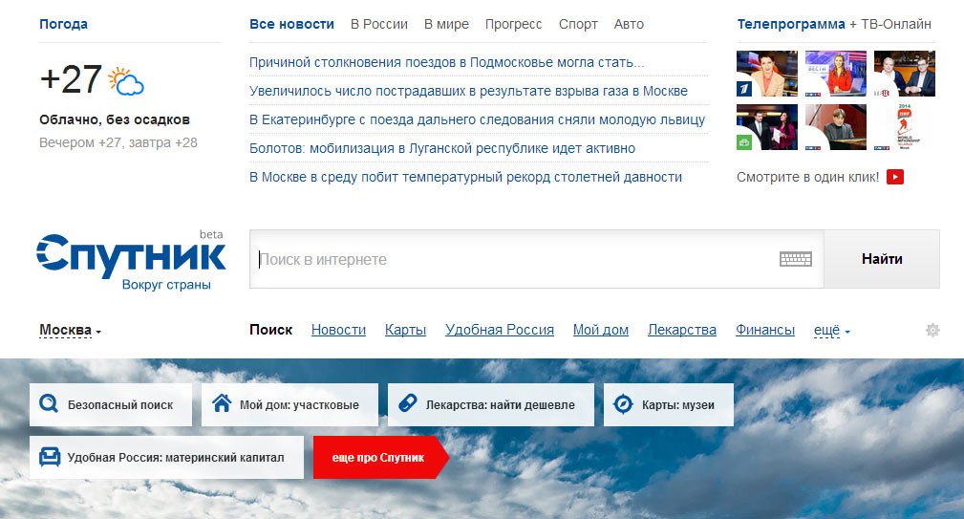Expand the ещё more-services dropdown
Image resolution: width=964 pixels, height=519 pixels.
coord(832,330)
